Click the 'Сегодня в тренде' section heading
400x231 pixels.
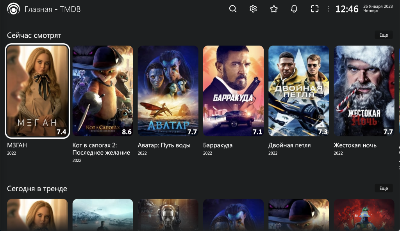pos(37,189)
